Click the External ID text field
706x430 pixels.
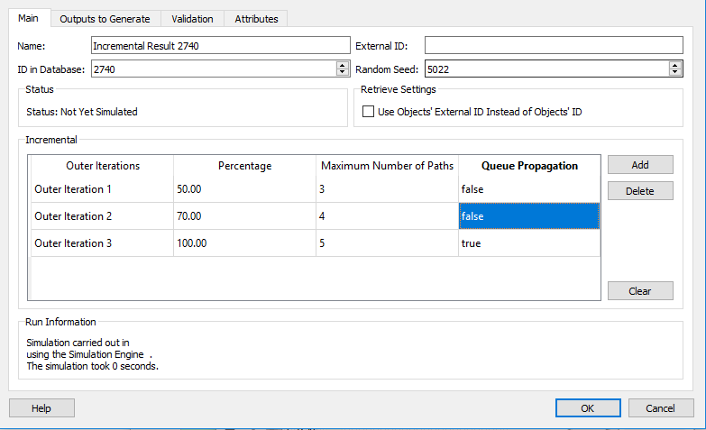(x=554, y=45)
